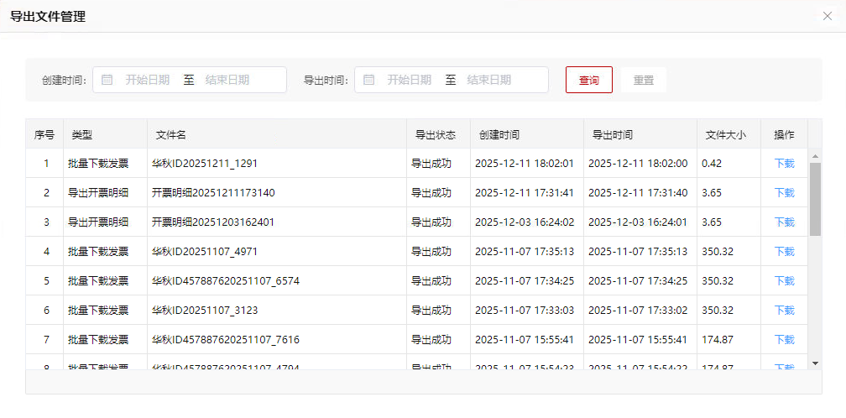846x418 pixels.
Task: Download file 华秋ID20251107_3123
Action: pos(784,311)
